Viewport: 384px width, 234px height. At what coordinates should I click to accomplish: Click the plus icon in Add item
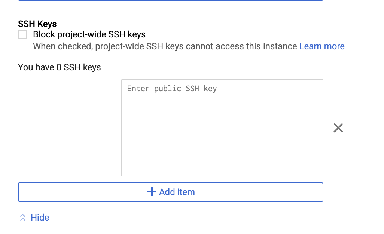pos(152,191)
